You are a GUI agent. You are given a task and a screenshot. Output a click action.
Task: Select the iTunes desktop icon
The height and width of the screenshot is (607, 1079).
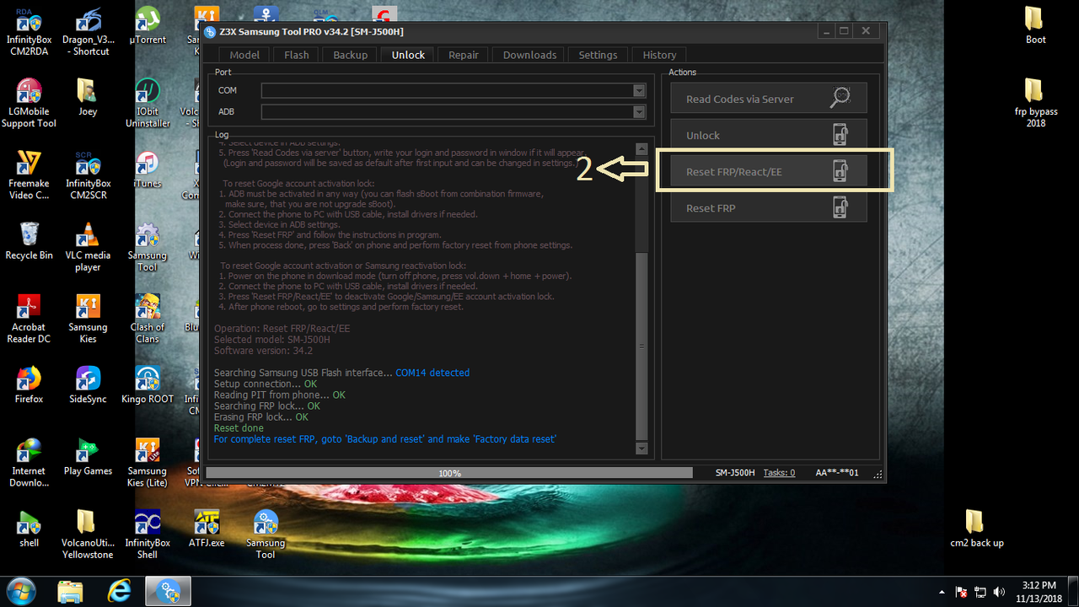coord(148,169)
